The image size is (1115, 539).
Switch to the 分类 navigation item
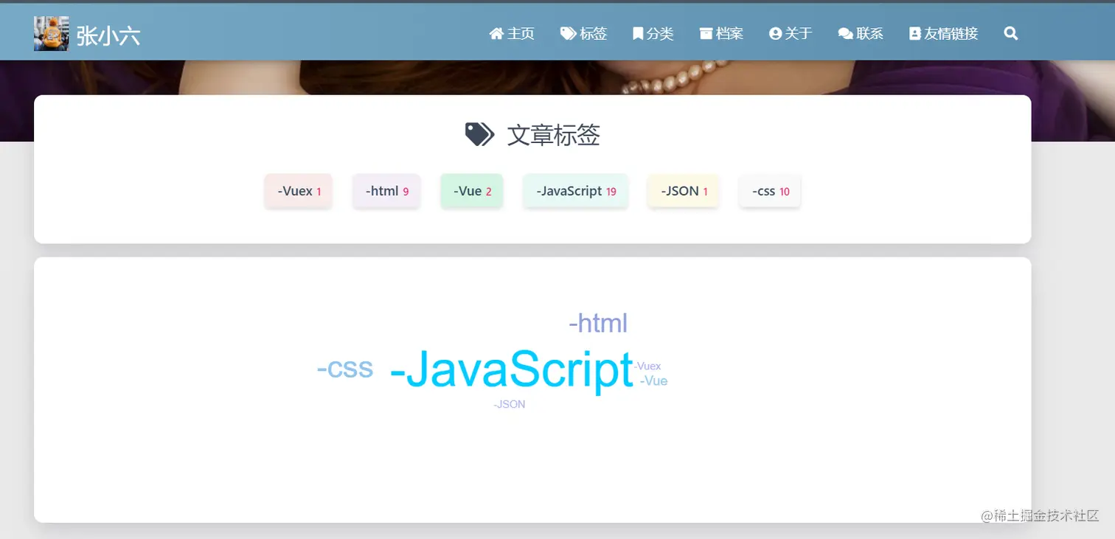coord(660,32)
